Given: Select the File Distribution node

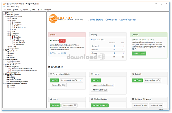Looking at the screenshot, I should 13,65.
